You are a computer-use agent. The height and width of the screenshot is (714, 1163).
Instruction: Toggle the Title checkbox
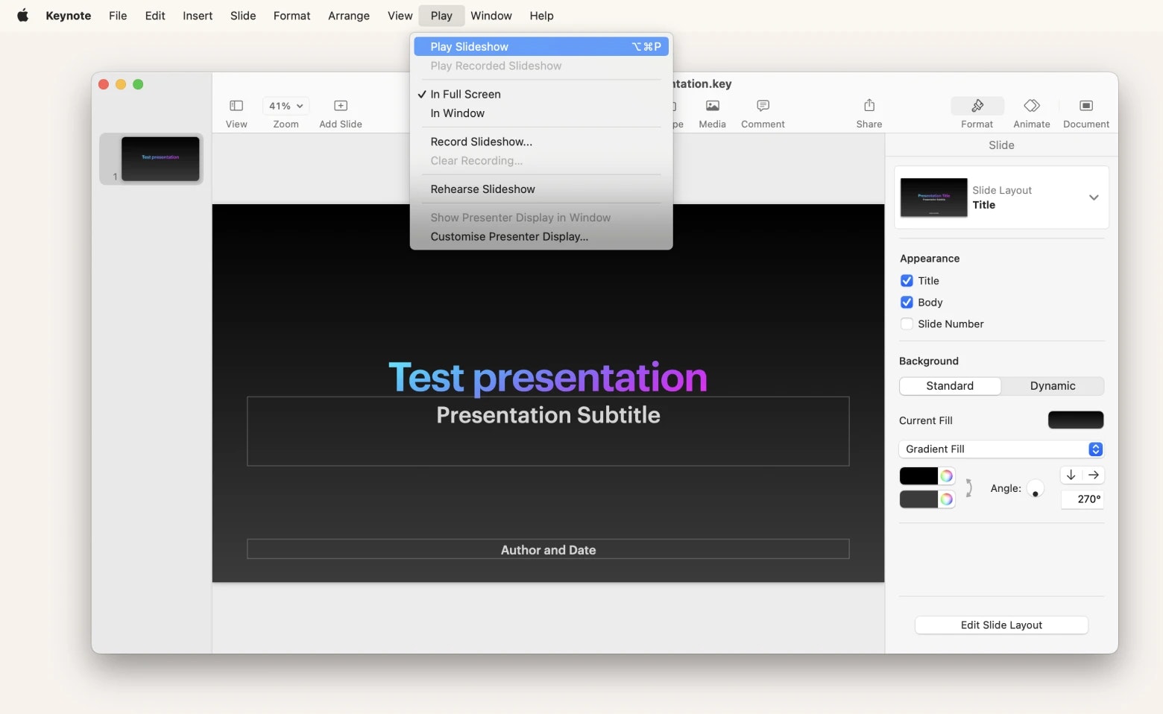point(907,281)
